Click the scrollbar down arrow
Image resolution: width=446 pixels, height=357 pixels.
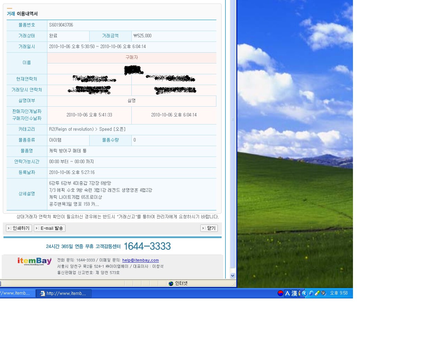[x=233, y=275]
